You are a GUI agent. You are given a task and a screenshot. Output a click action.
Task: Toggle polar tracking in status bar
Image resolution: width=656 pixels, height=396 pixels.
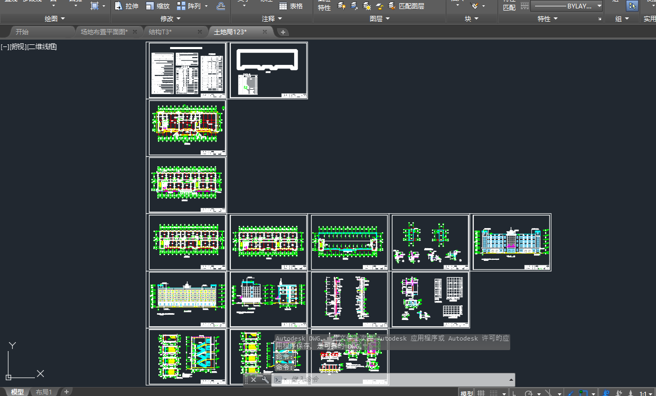tap(529, 393)
